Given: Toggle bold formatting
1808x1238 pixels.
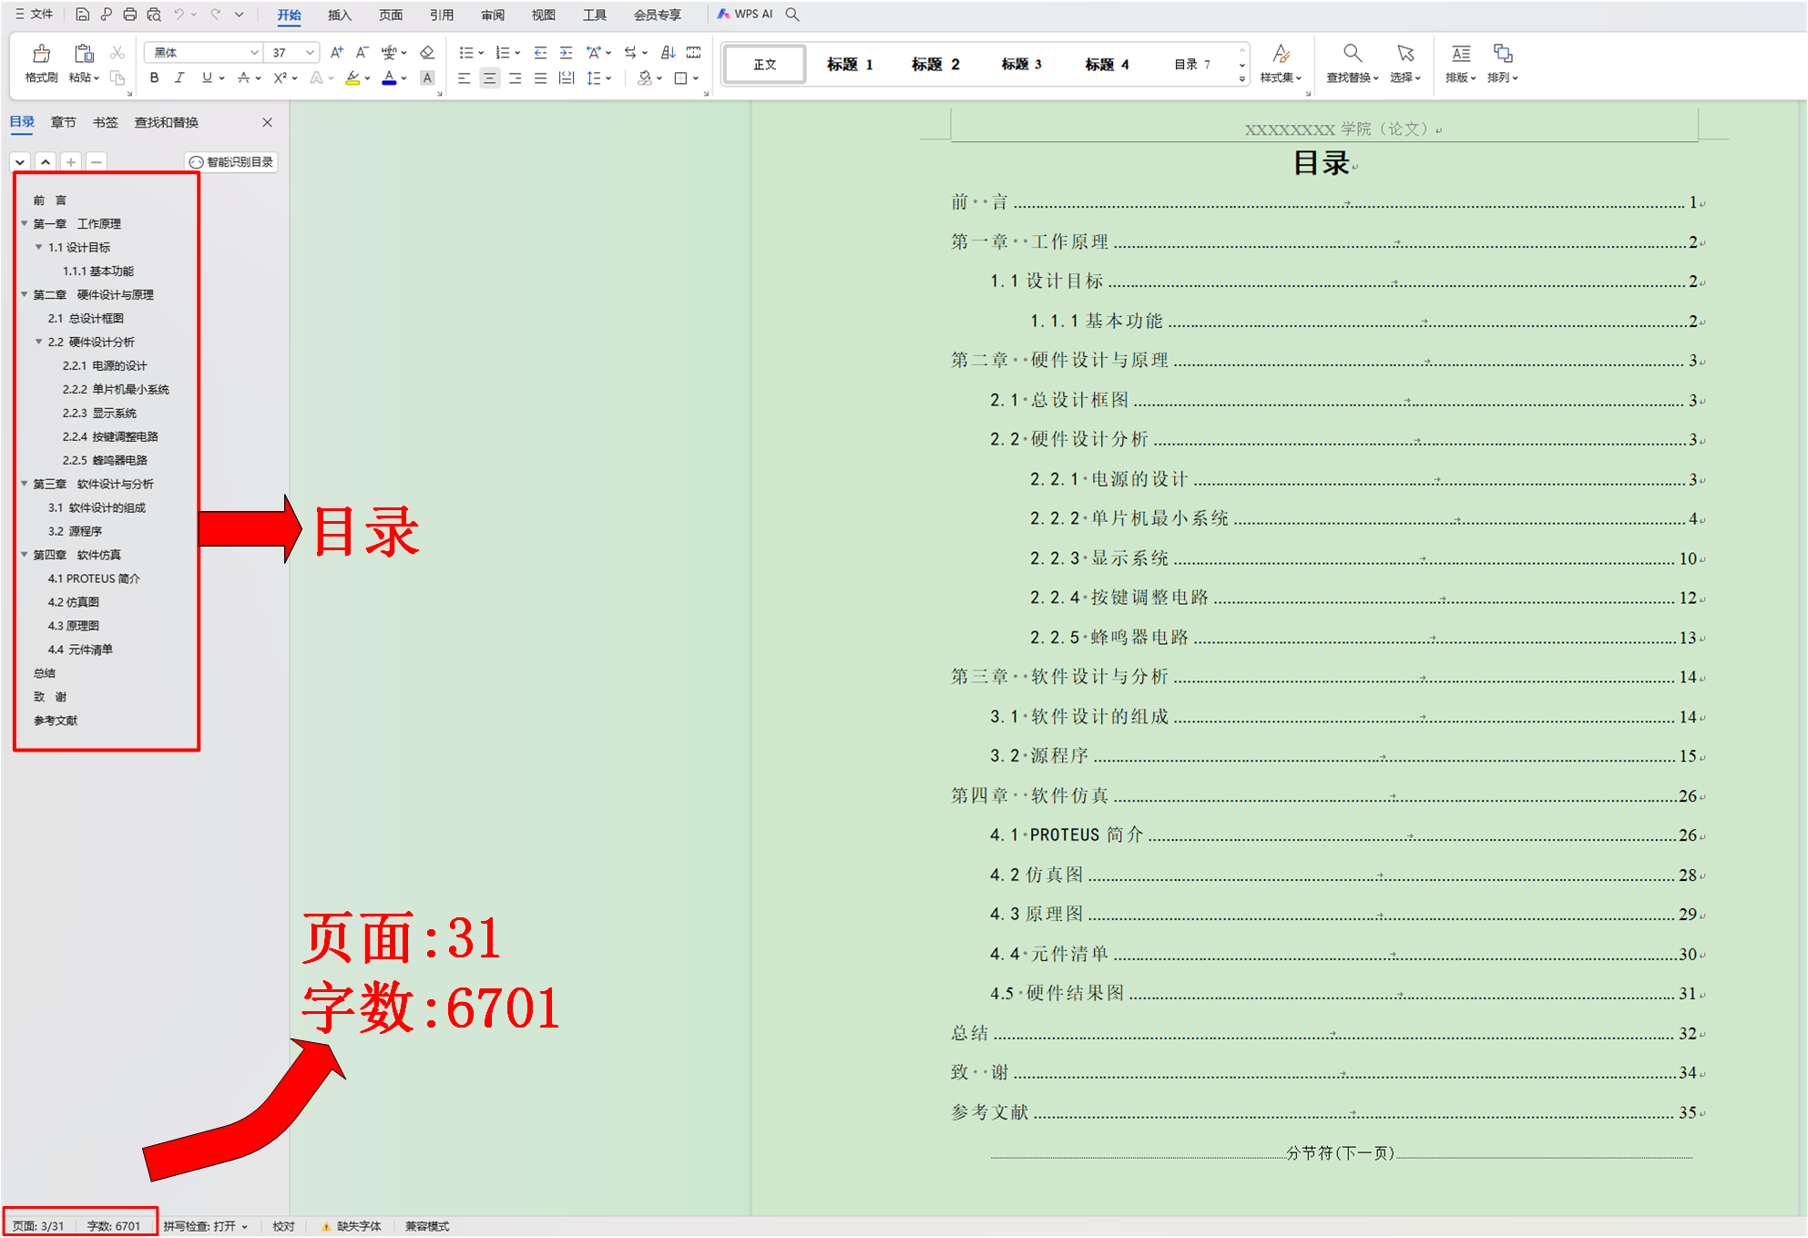Looking at the screenshot, I should [153, 78].
